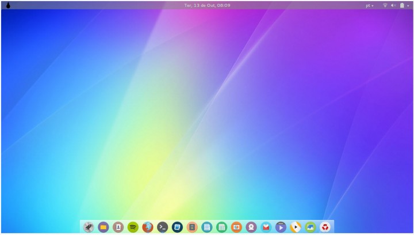Open the red envelope mail app
414x235 pixels.
pos(266,227)
